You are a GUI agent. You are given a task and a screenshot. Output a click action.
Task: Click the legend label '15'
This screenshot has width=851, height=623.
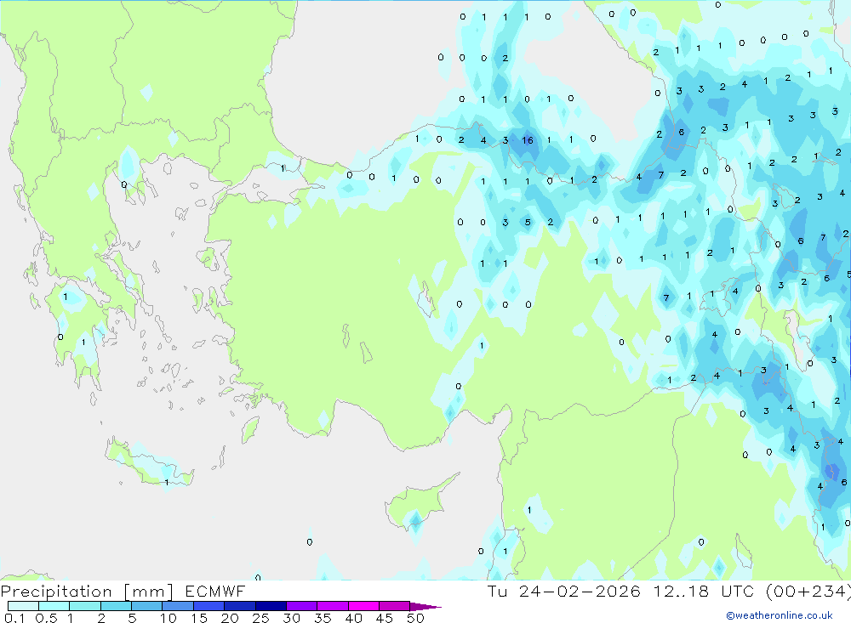pos(199,618)
